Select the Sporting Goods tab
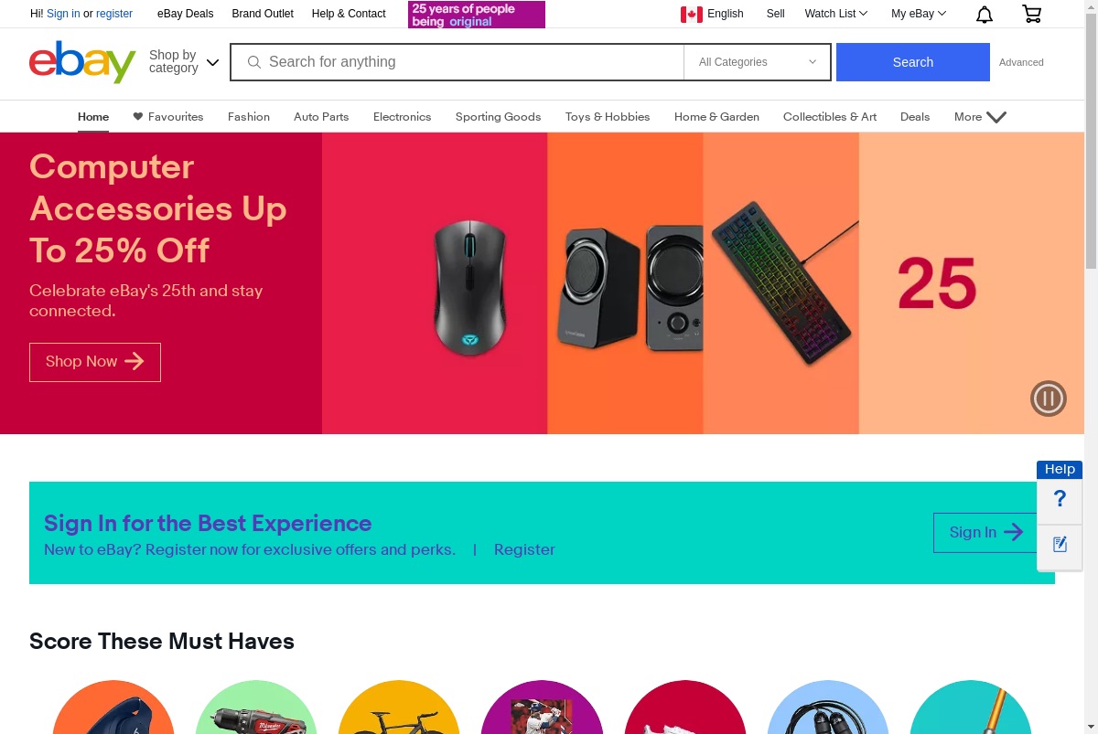 coord(498,117)
